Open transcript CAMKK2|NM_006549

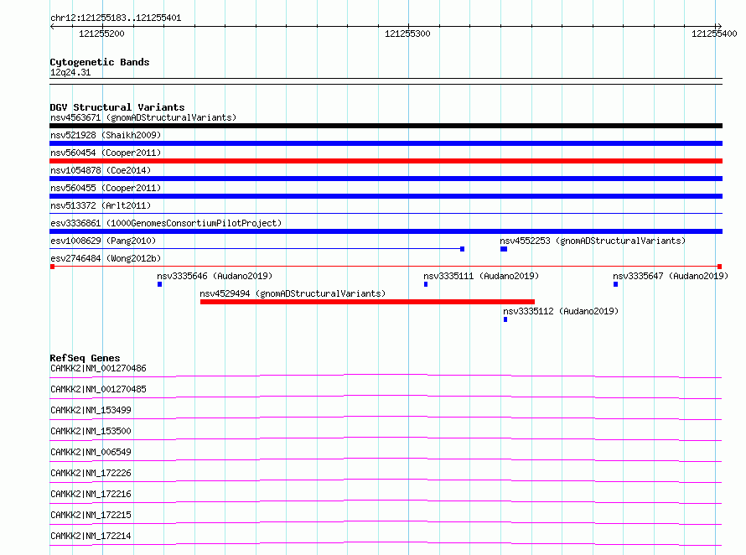coord(91,452)
